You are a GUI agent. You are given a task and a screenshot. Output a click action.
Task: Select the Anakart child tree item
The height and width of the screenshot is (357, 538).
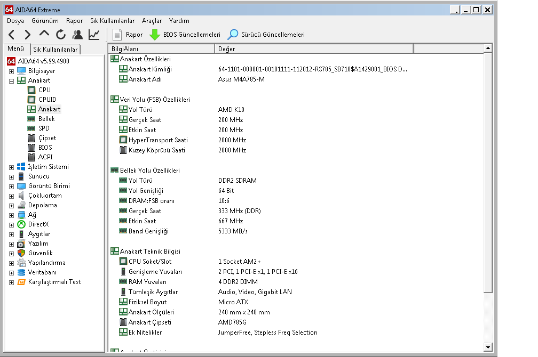click(49, 109)
